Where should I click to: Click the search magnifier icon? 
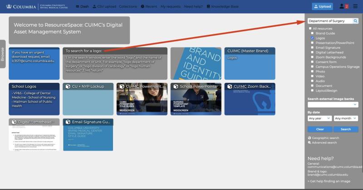[x=355, y=21]
